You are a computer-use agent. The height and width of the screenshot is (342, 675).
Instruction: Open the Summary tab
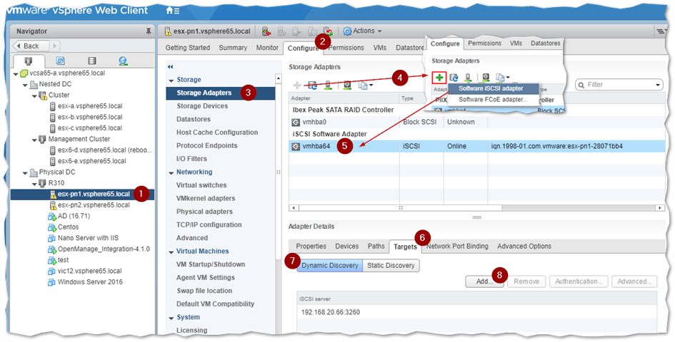point(233,48)
